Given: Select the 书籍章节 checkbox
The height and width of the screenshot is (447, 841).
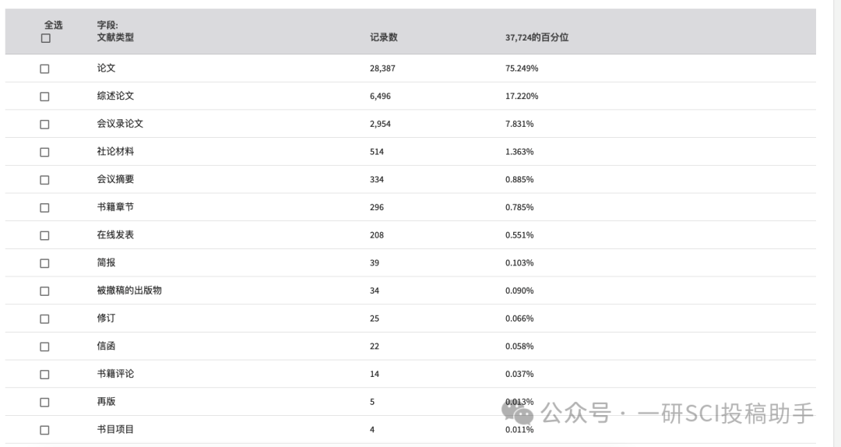Looking at the screenshot, I should pos(44,208).
